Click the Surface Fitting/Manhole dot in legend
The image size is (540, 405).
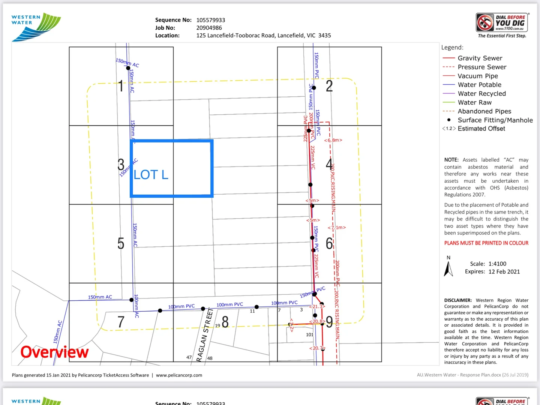tap(449, 120)
